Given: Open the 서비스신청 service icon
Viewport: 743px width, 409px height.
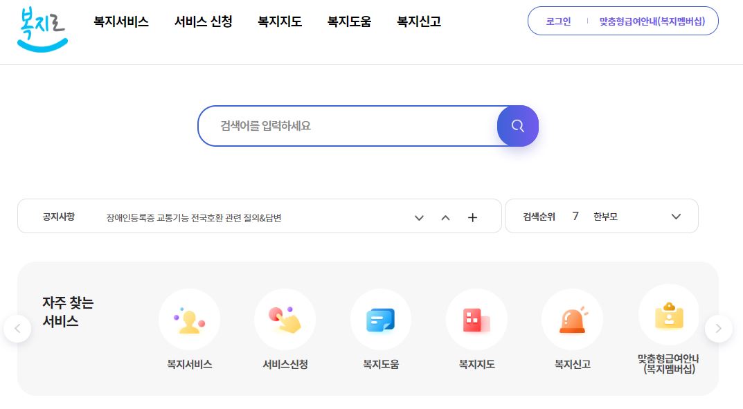Looking at the screenshot, I should point(285,319).
